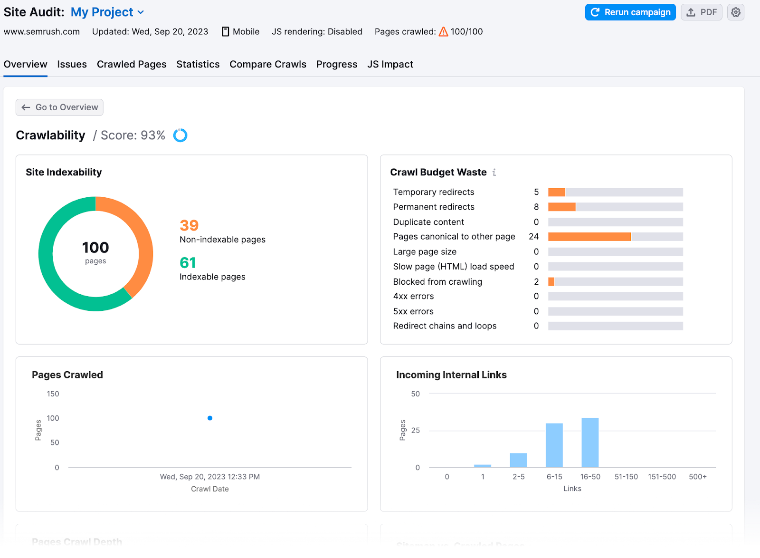Export the report as PDF

coord(701,12)
